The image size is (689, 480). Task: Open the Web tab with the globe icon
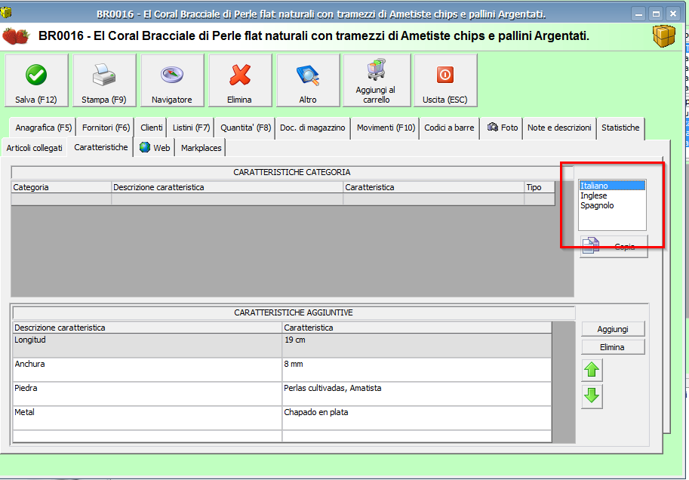coord(155,148)
